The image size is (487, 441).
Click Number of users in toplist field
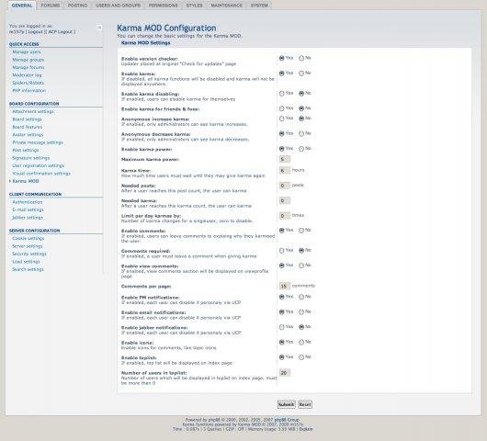pos(285,373)
